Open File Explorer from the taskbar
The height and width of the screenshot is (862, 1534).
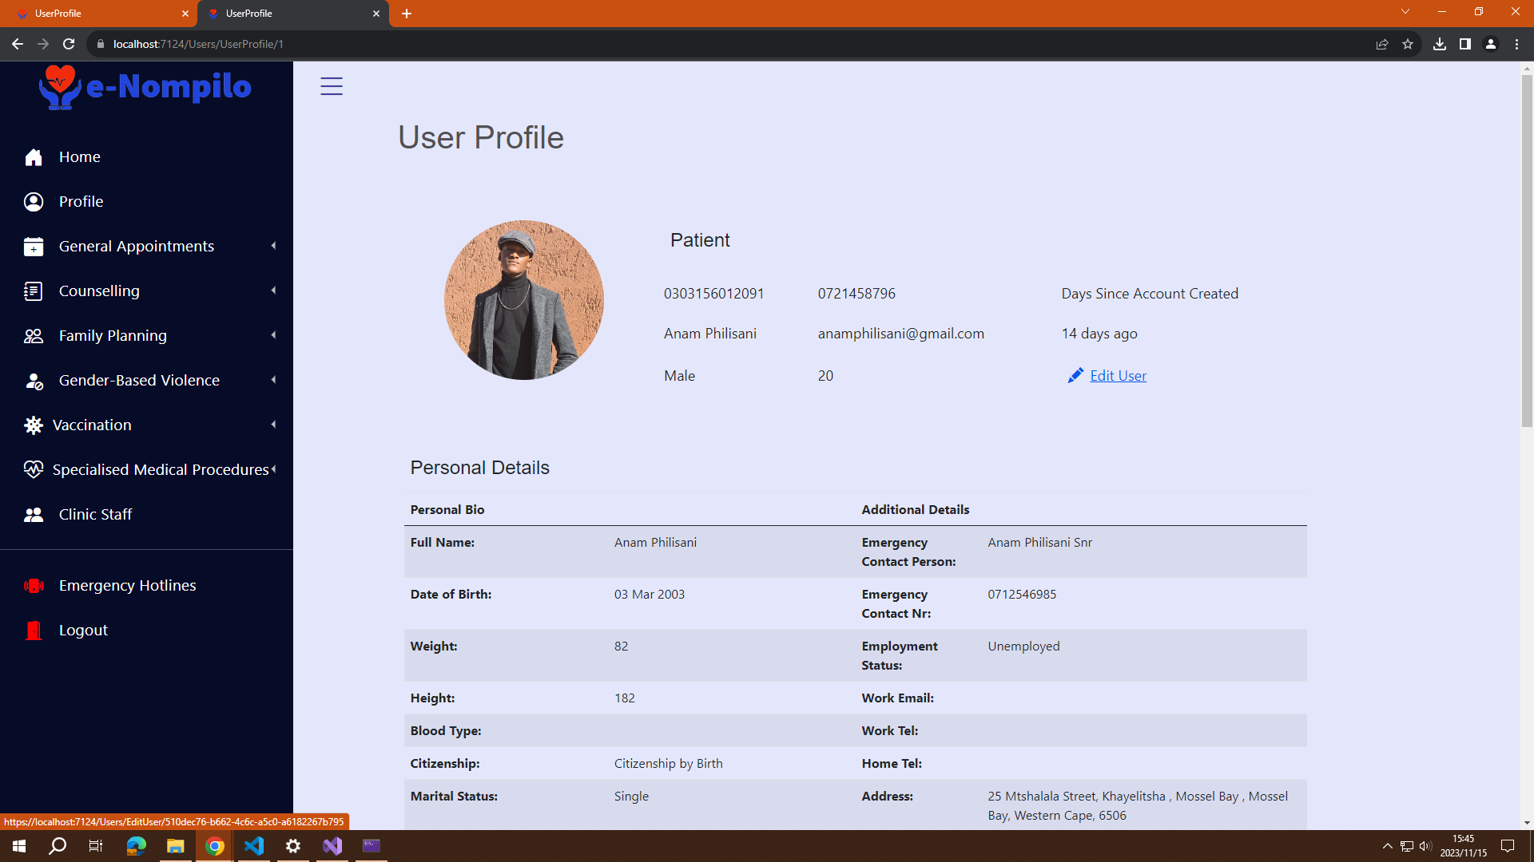pos(176,846)
